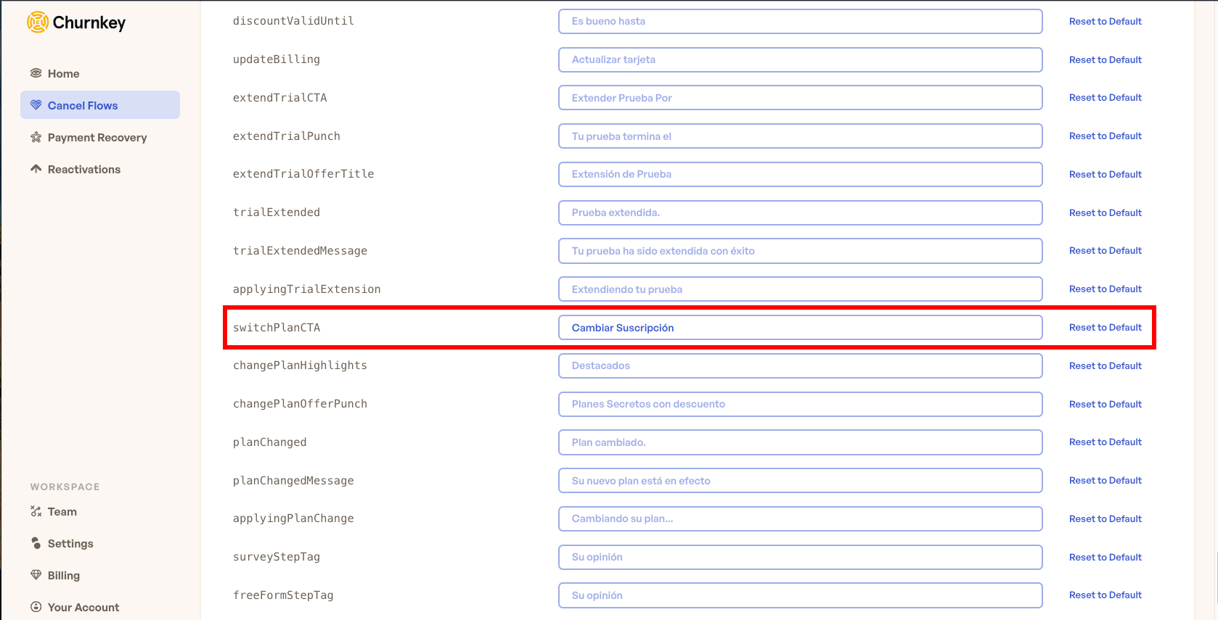
Task: Focus the updateBilling translation field
Action: 800,59
